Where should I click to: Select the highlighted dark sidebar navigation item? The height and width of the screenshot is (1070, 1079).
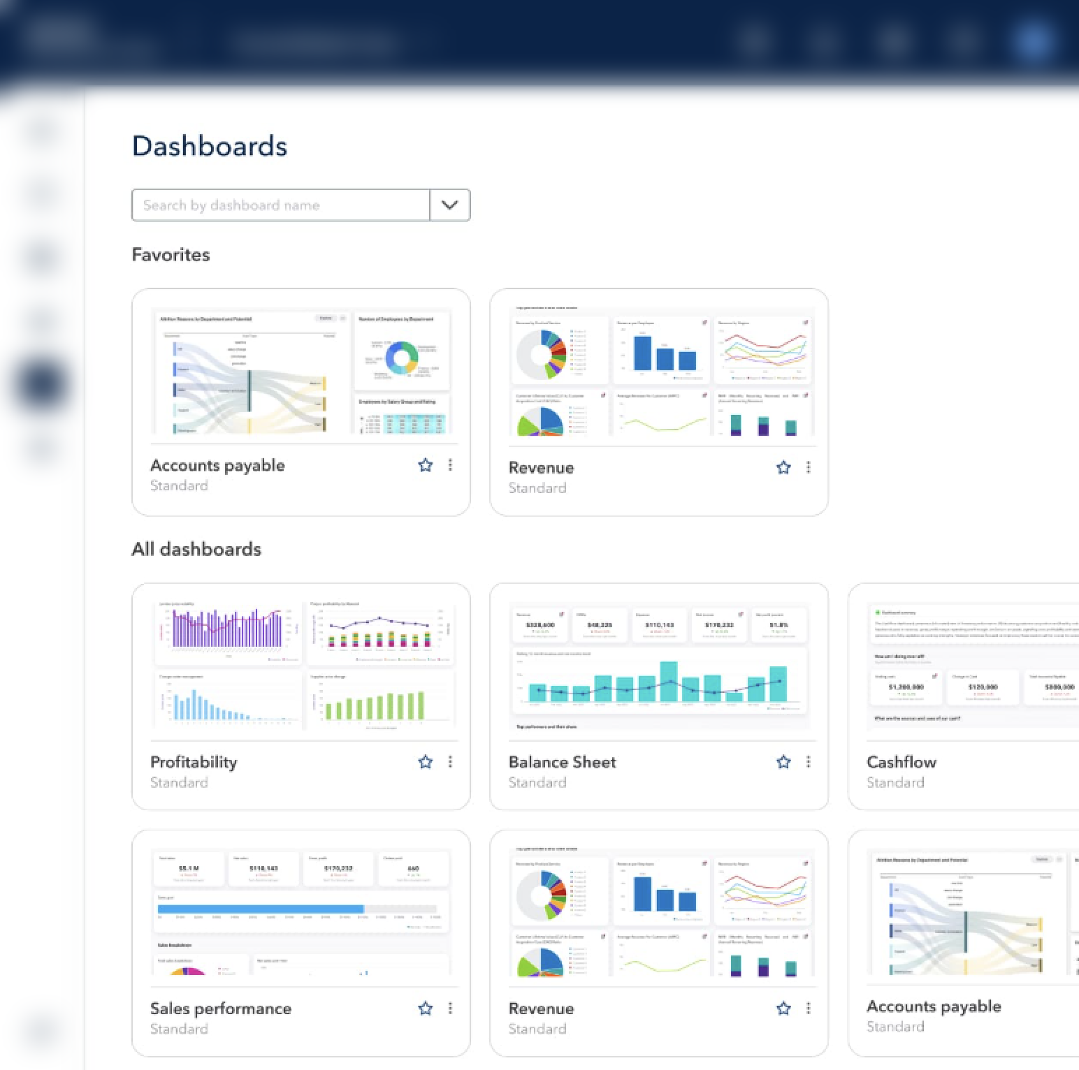42,384
